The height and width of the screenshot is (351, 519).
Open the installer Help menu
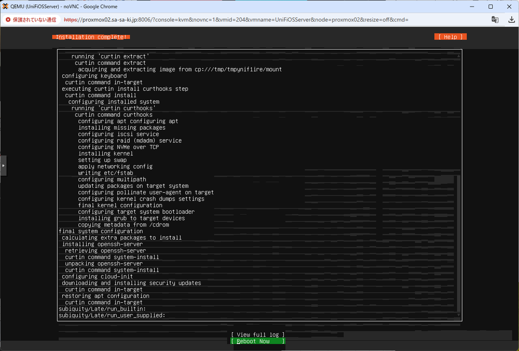(x=451, y=37)
